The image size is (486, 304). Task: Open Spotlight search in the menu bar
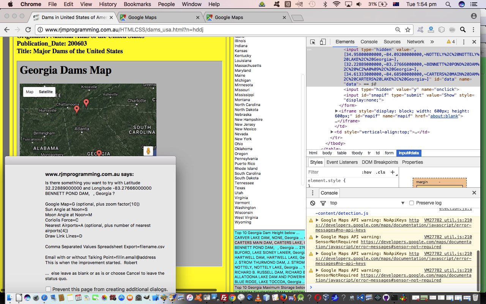(x=448, y=4)
